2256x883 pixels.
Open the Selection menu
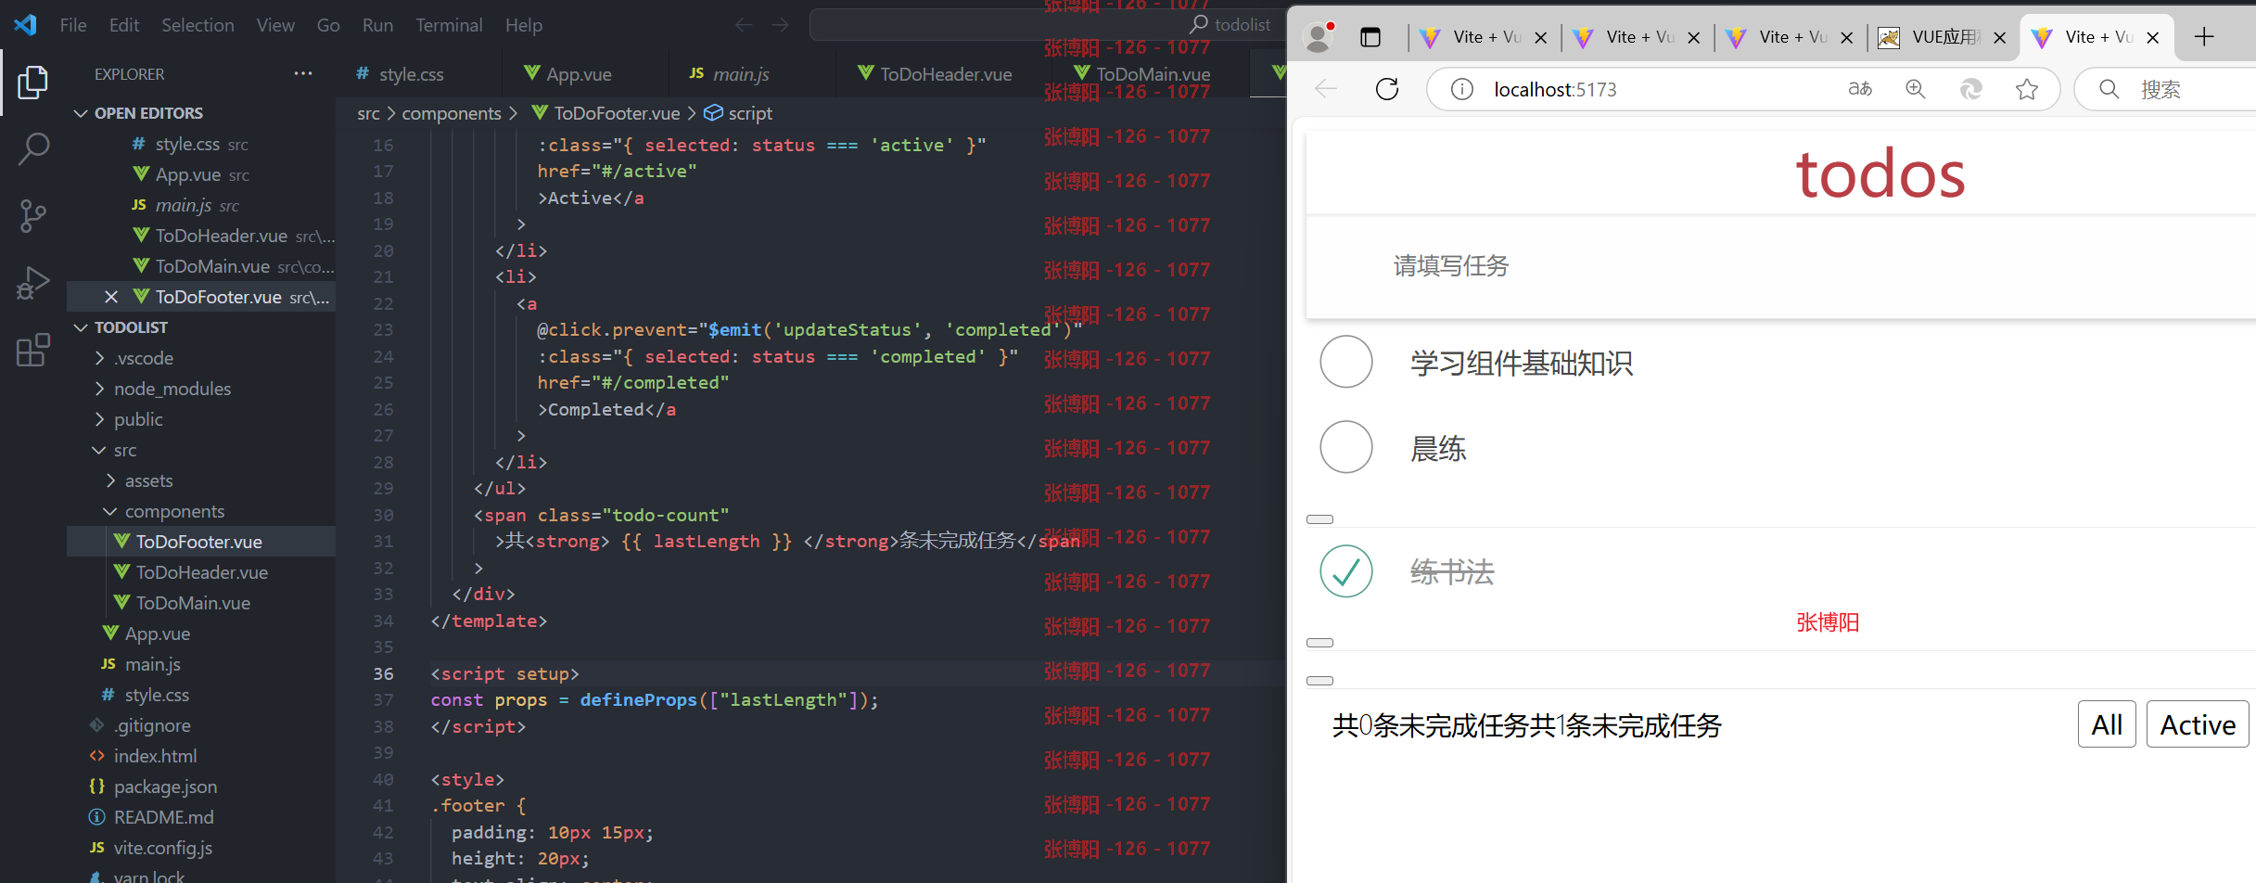point(198,25)
